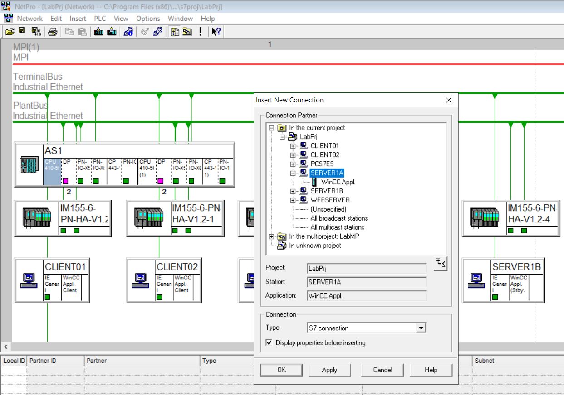Image resolution: width=564 pixels, height=395 pixels.
Task: Click the greyed-out key toolbar icon
Action: pos(145,31)
